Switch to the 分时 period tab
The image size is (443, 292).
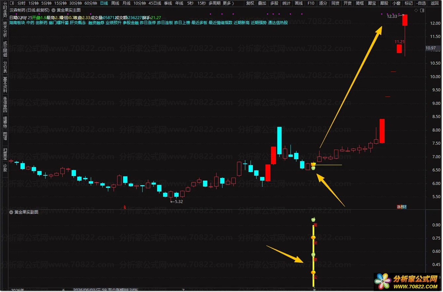pyautogui.click(x=21, y=3)
